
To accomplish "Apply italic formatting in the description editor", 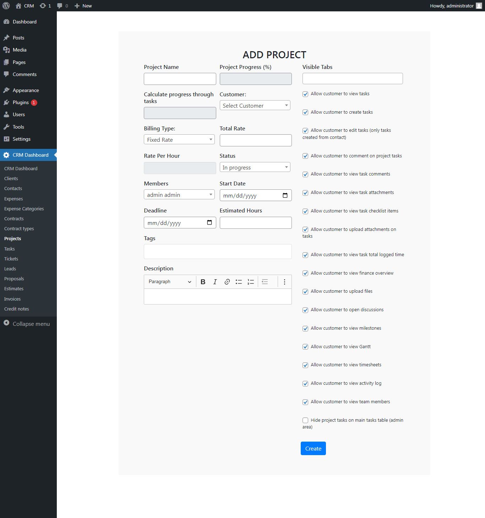I will [x=215, y=281].
